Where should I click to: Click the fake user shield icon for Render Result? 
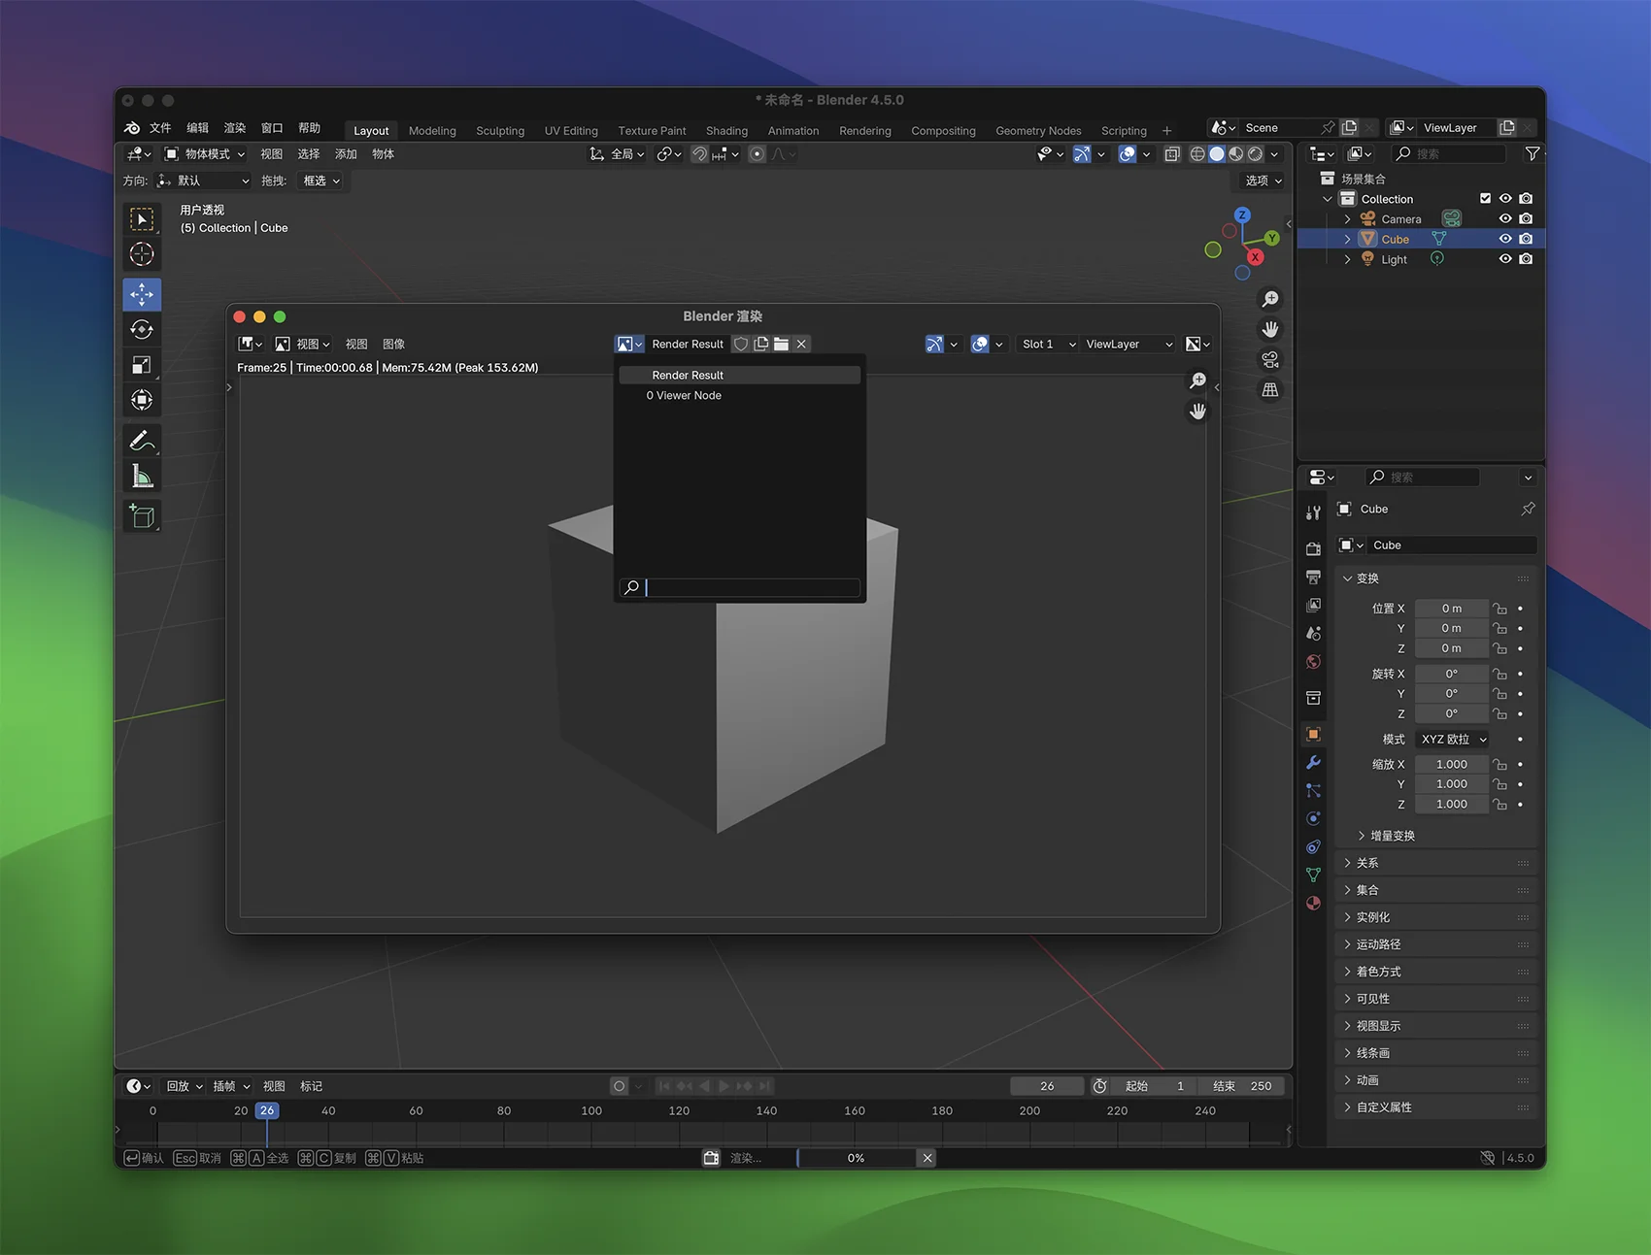(x=741, y=345)
